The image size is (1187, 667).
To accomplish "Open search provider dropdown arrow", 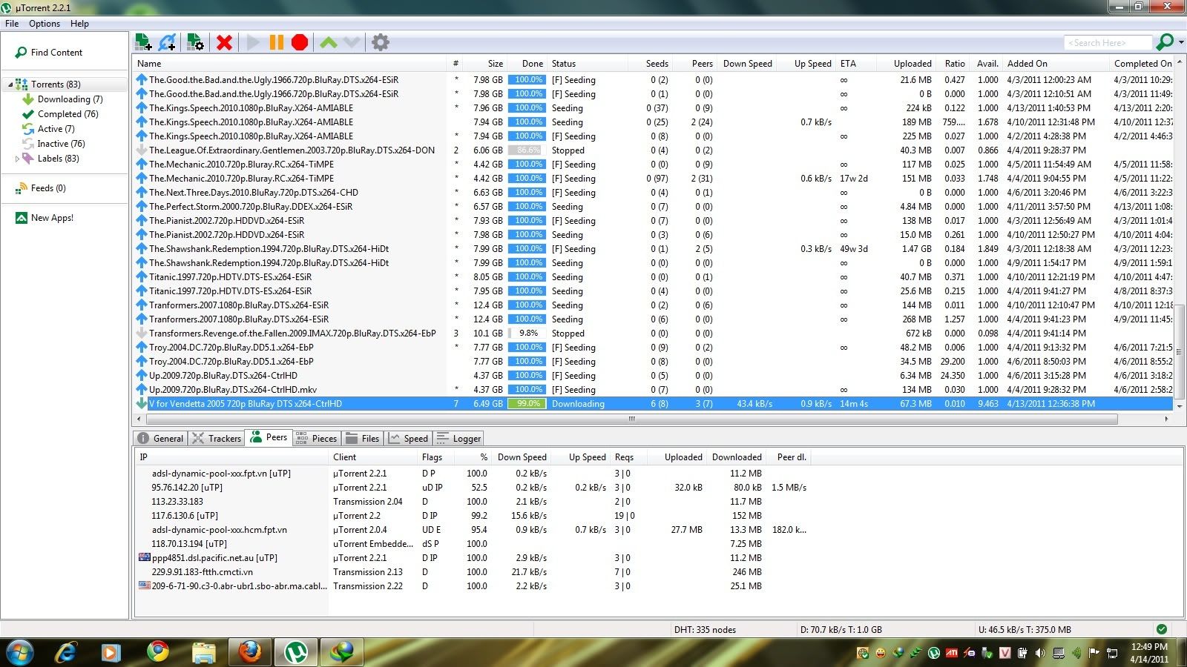I will point(1181,42).
